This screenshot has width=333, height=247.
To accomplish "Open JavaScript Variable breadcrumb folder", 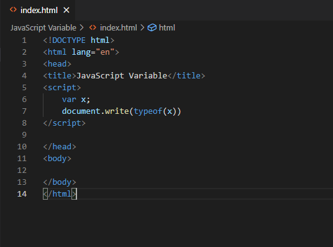I will pos(43,27).
